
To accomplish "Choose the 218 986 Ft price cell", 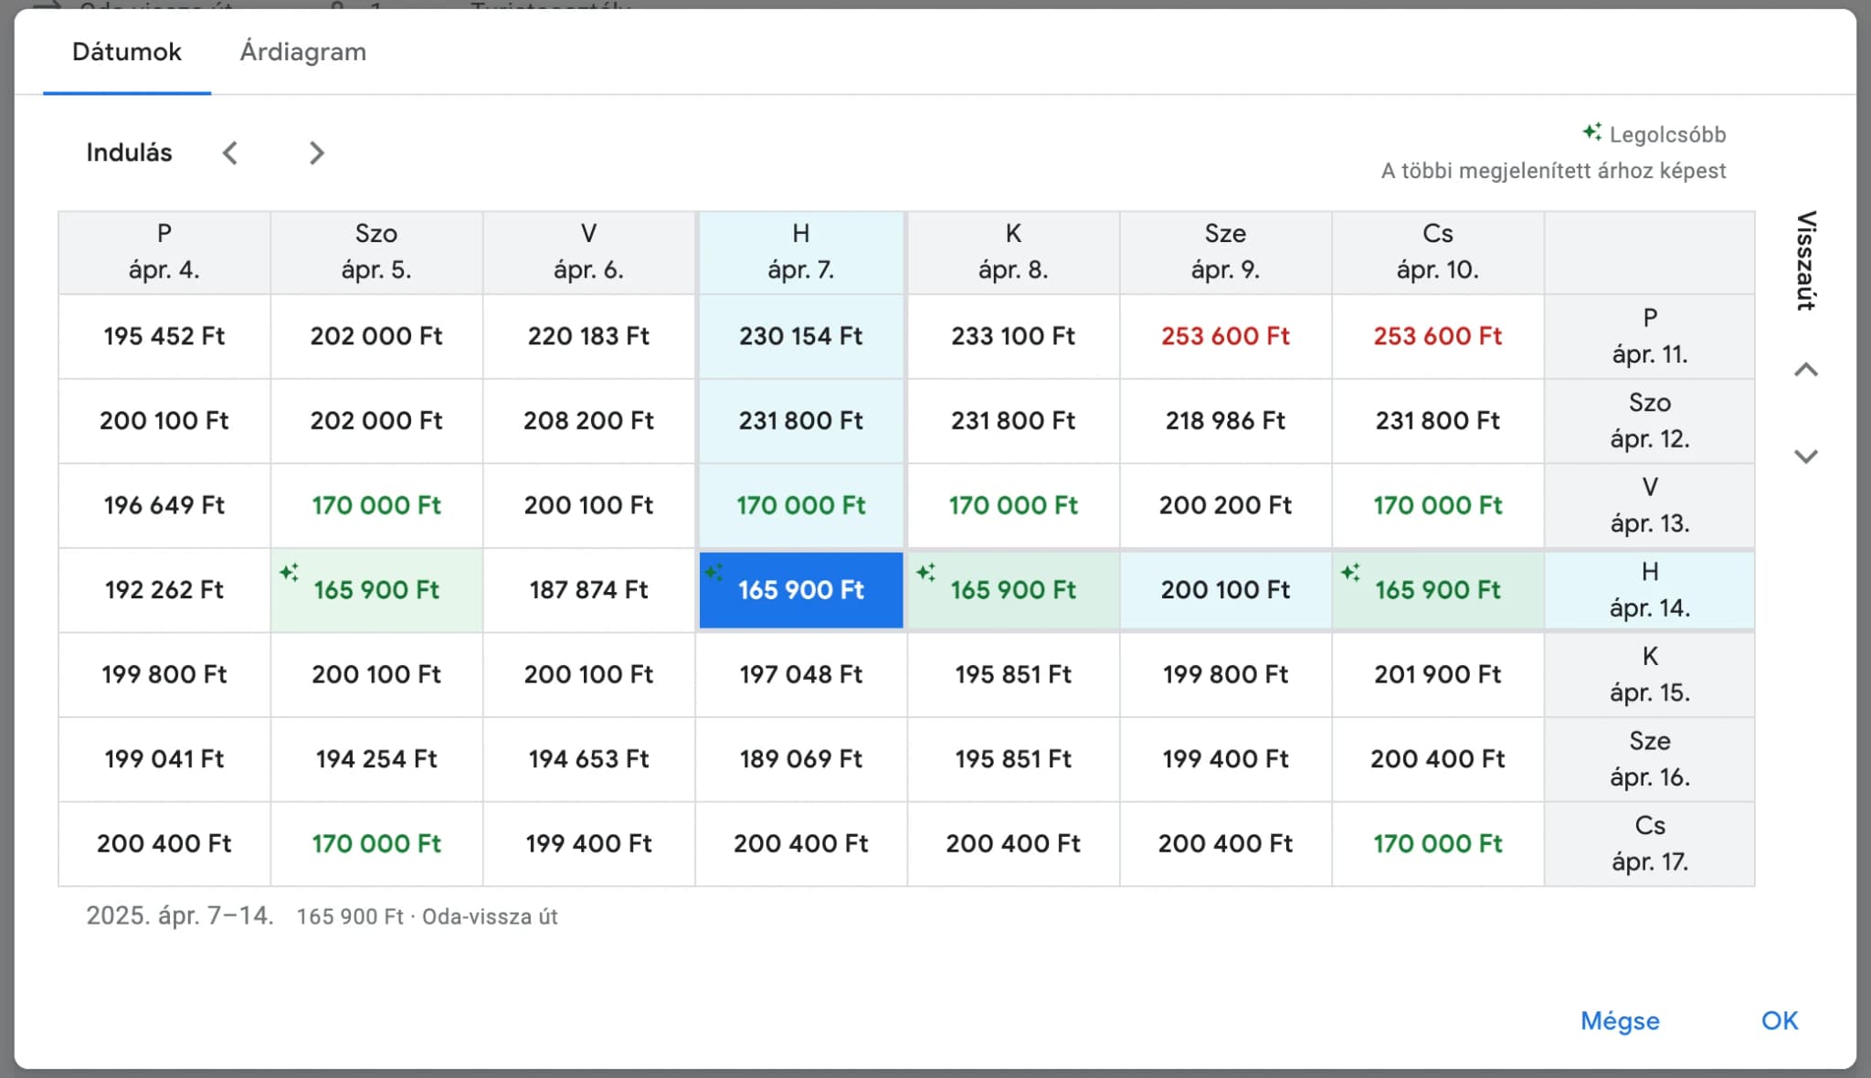I will [1225, 421].
